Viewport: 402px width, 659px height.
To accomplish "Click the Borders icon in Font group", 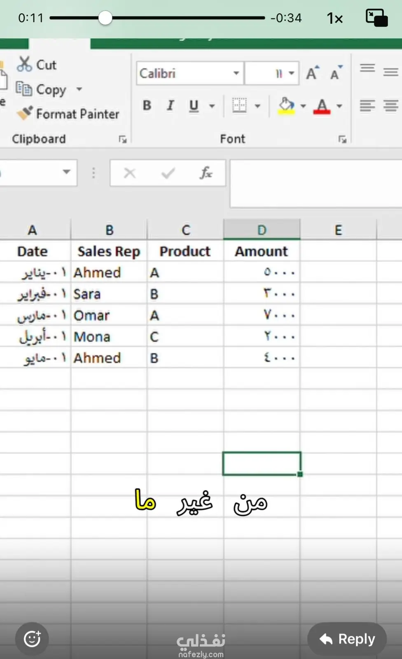I will point(239,105).
